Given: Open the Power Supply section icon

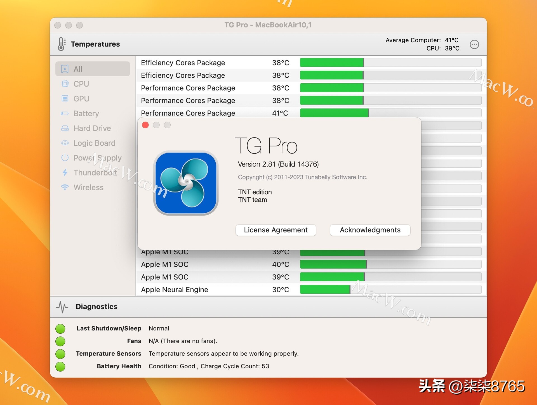Looking at the screenshot, I should [x=65, y=158].
